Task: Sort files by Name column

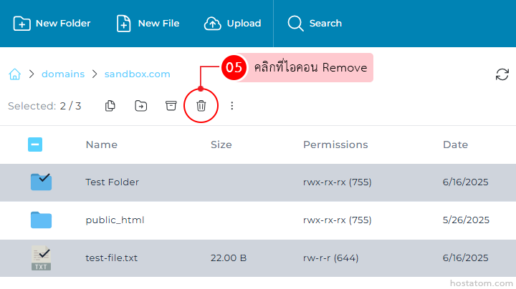Action: coord(101,144)
